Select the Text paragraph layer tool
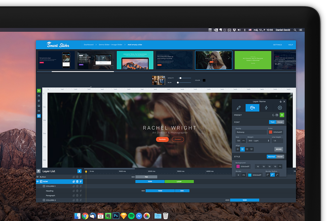The width and height of the screenshot is (327, 221). [39, 101]
